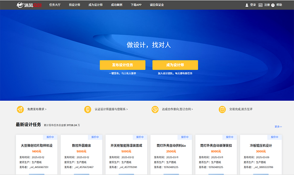Click the 交易完成 clipboard icon
The image size is (294, 175).
click(222, 109)
